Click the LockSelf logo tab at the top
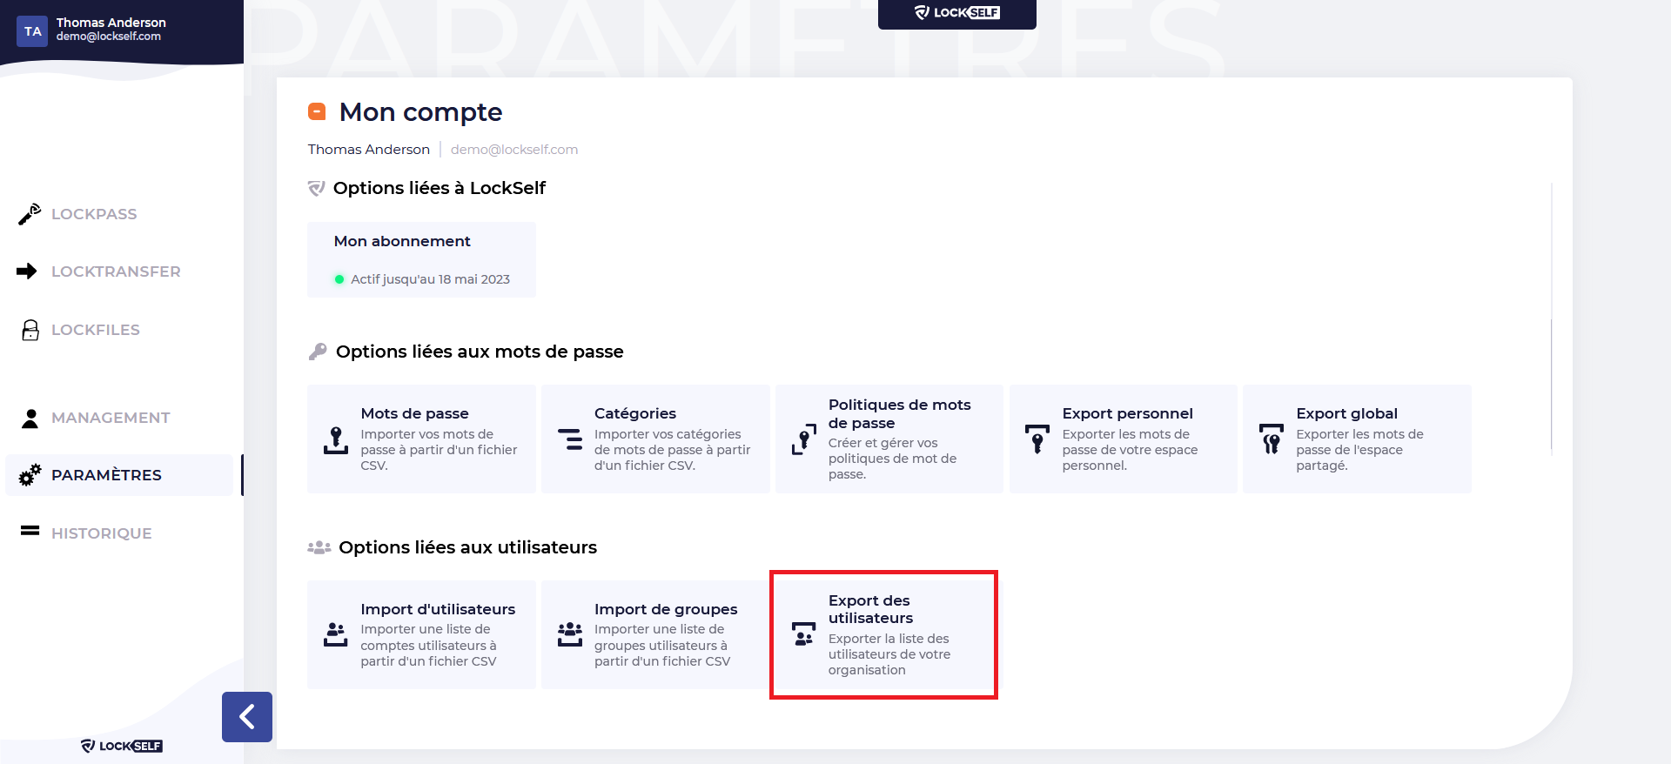 [957, 13]
